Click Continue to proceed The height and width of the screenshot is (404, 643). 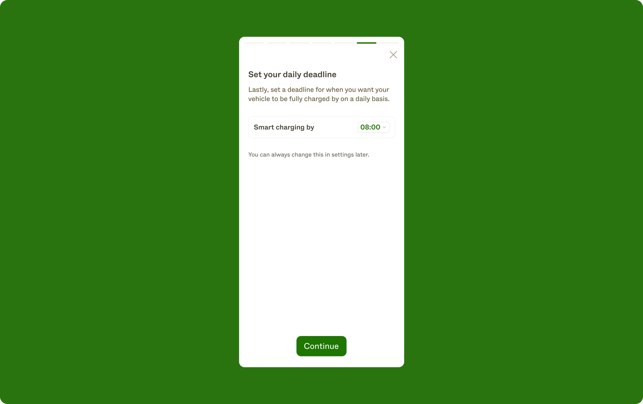321,346
